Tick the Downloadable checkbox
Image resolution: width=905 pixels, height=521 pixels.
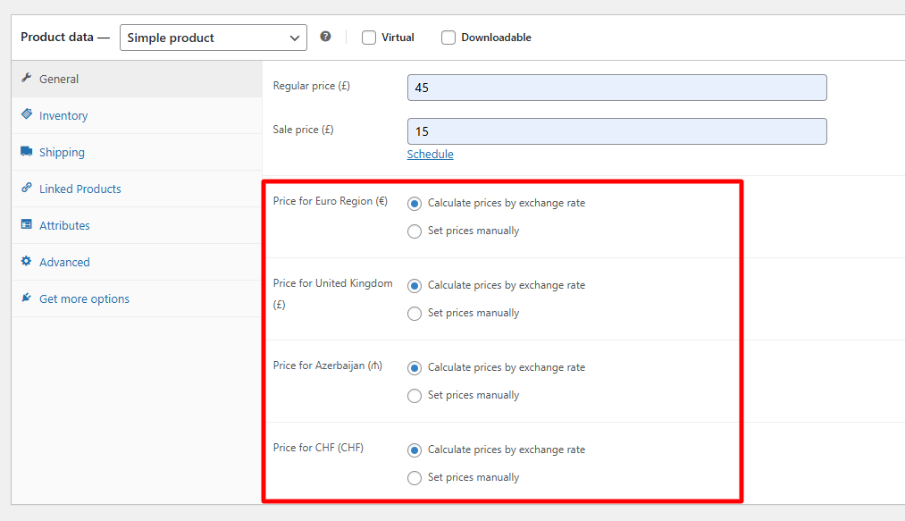[448, 38]
